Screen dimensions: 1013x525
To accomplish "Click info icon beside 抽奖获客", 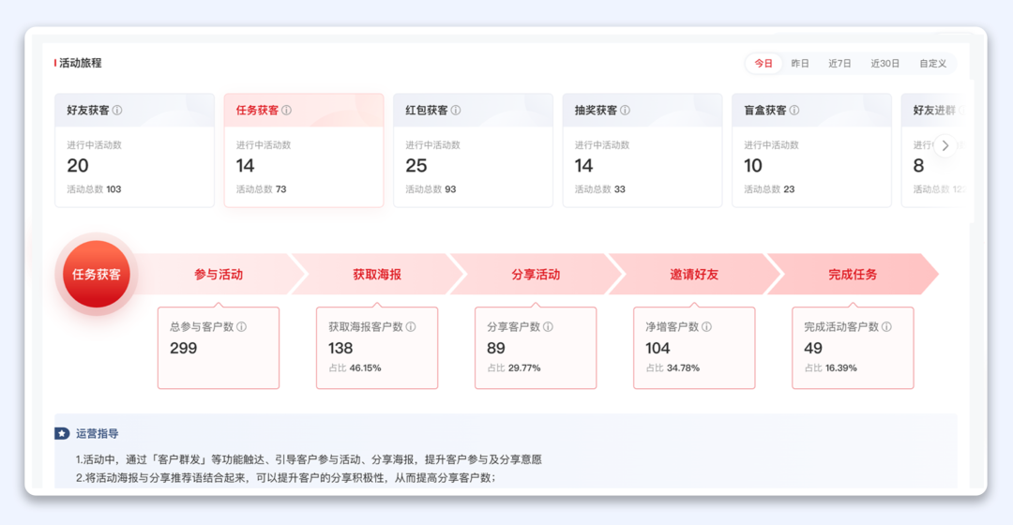I will point(625,111).
